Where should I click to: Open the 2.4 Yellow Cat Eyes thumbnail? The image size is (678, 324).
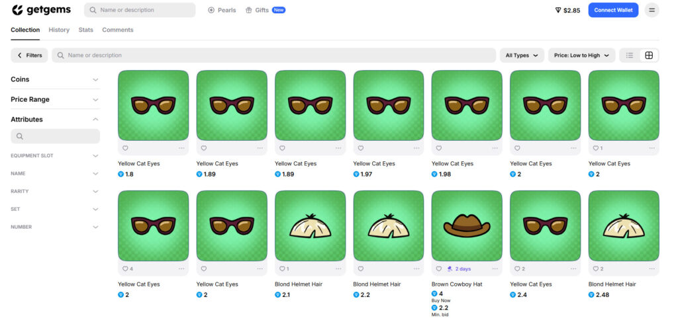pos(546,226)
